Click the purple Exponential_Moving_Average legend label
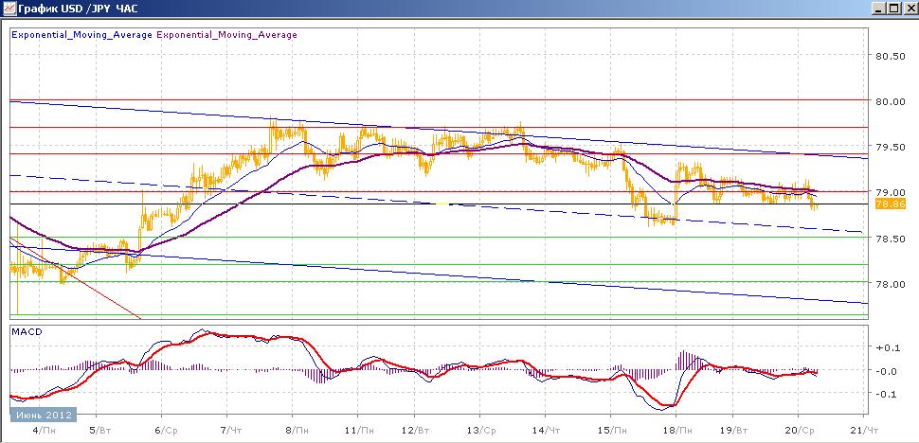 coord(225,35)
